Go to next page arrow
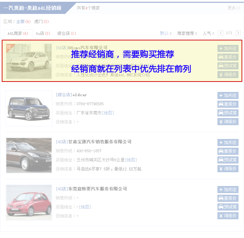 click(238, 33)
